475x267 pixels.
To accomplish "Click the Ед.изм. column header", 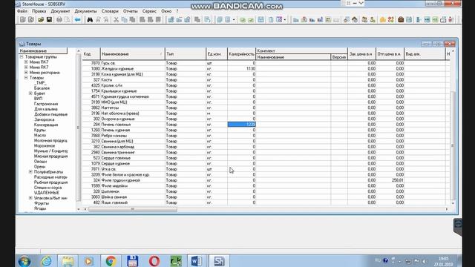I will (x=217, y=54).
